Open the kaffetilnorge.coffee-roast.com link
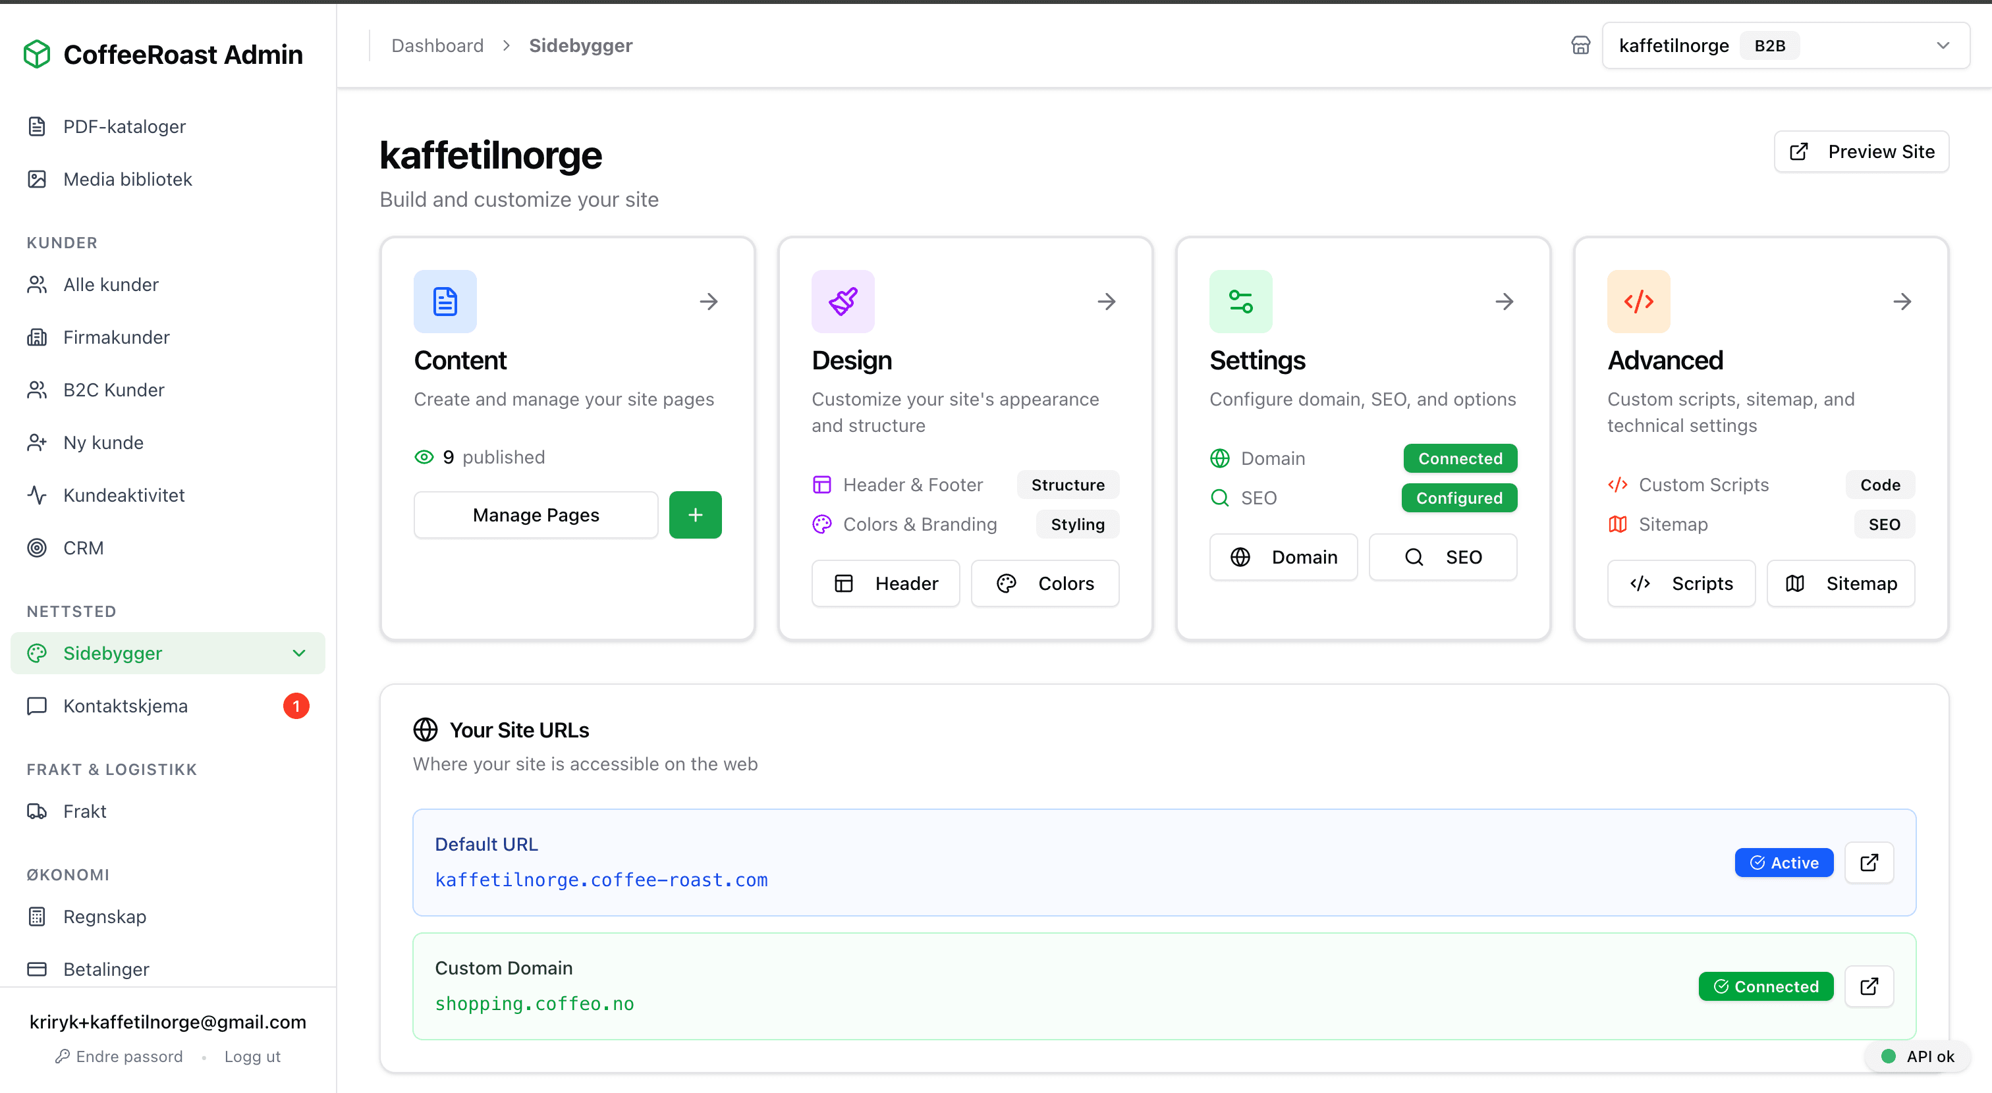Screen dimensions: 1992x1093 point(601,880)
